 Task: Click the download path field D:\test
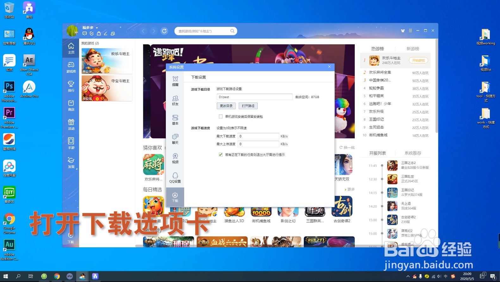coord(254,97)
